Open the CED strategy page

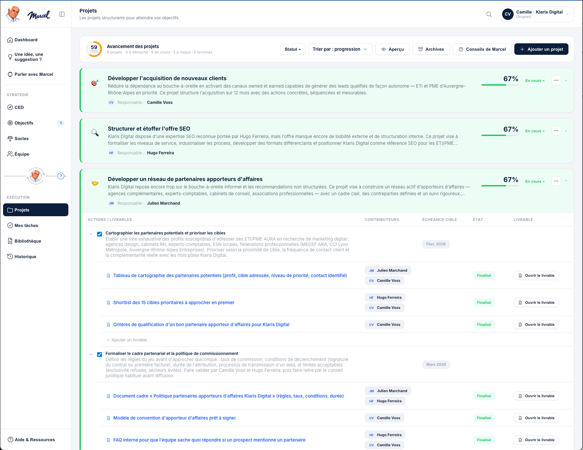36,108
